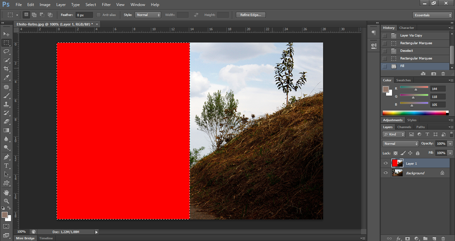
Task: Open the Filter menu
Action: click(106, 5)
